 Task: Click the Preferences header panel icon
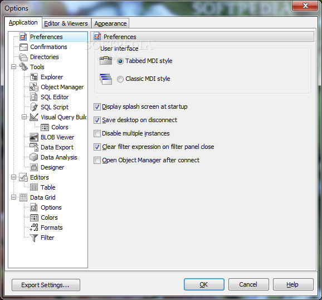pyautogui.click(x=97, y=36)
